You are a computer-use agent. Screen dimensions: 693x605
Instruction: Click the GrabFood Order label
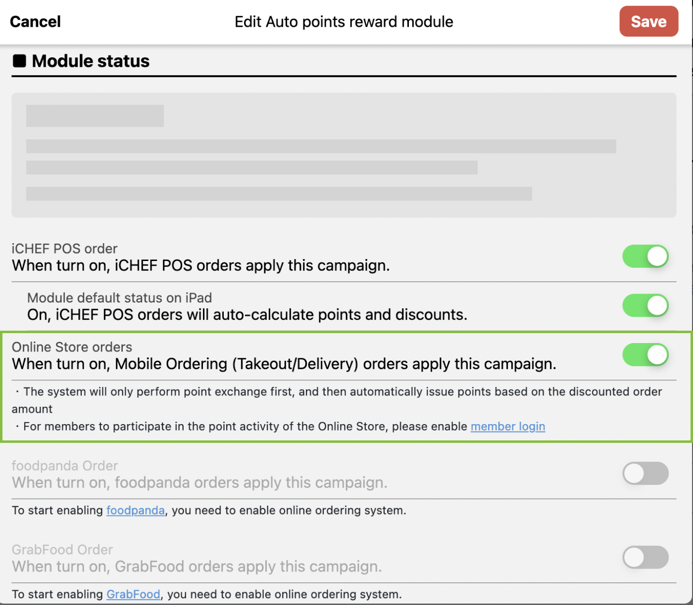coord(62,550)
